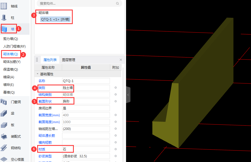Select 剪力墙(Q) in wall list
This screenshot has height=162, width=251.
pyautogui.click(x=11, y=39)
